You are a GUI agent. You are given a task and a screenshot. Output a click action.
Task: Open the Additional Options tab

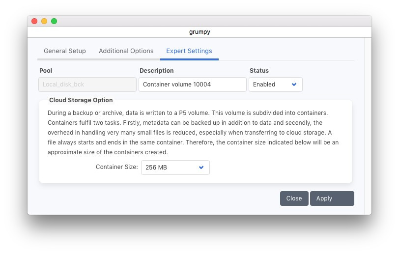click(x=126, y=51)
